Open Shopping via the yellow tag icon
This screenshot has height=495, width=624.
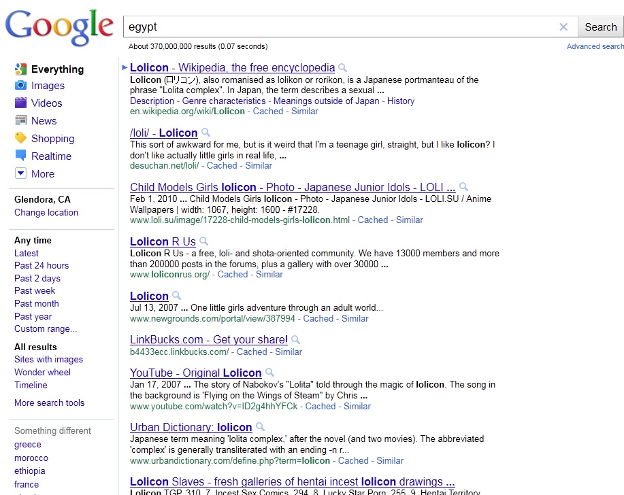pyautogui.click(x=20, y=138)
